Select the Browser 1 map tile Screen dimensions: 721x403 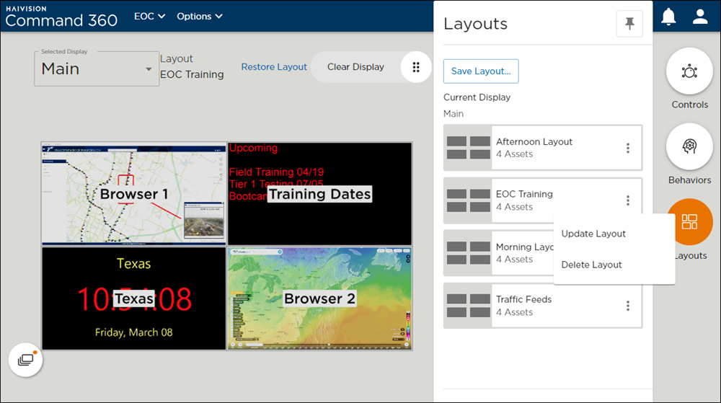tap(134, 193)
